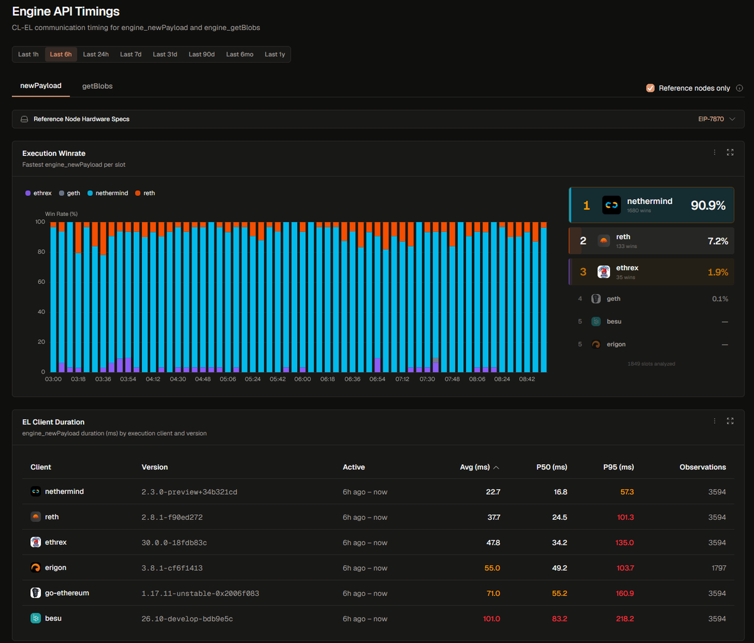754x643 pixels.
Task: Select the Last 1h time range
Action: click(x=28, y=55)
